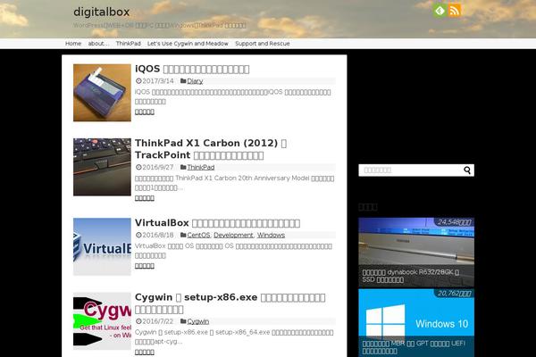Viewport: 536px width, 357px height.
Task: Click read-more link under Cygwin excerpt
Action: click(145, 352)
